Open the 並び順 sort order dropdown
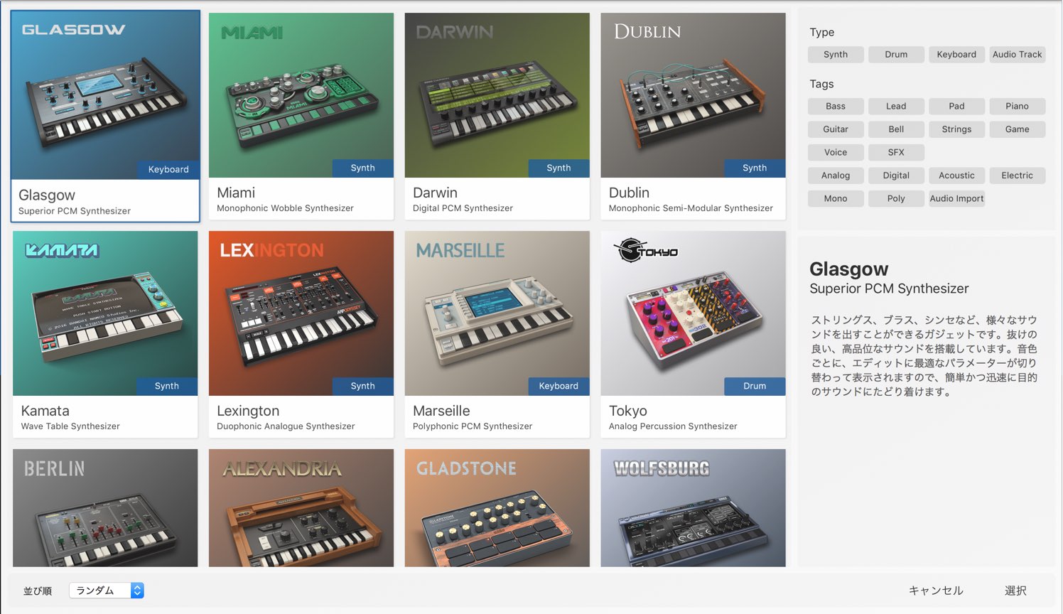The width and height of the screenshot is (1063, 614). click(107, 591)
